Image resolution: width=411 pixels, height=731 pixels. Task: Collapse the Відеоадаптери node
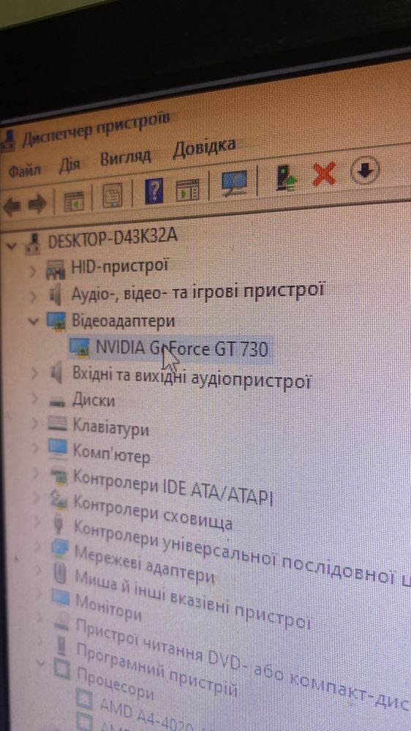[x=33, y=320]
